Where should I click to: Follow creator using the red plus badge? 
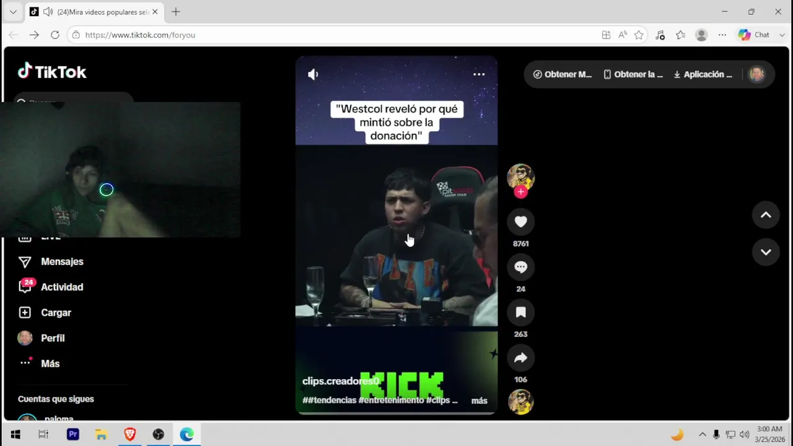point(520,192)
